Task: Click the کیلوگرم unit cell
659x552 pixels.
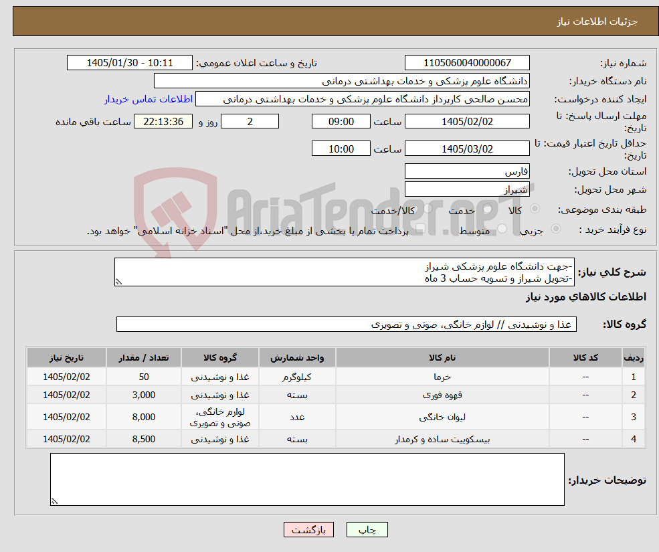Action: [x=297, y=377]
